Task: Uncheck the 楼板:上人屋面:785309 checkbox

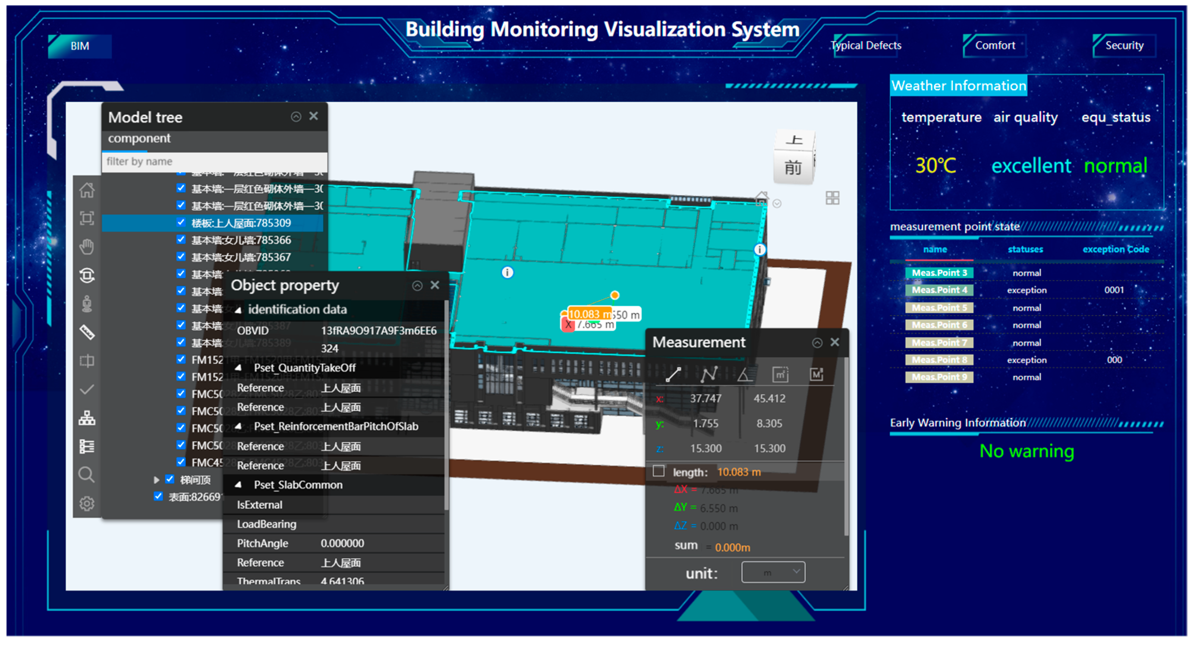Action: (181, 223)
